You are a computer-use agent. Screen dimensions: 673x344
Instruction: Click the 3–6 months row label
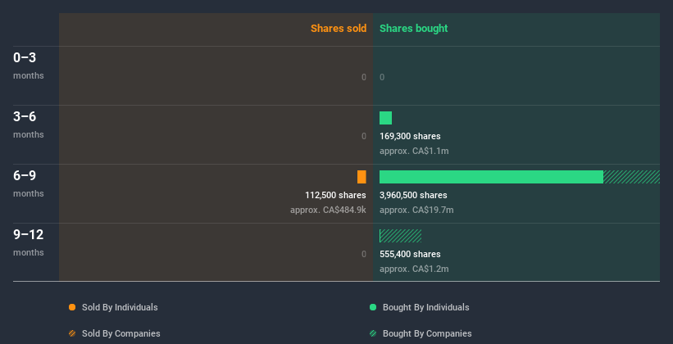coord(29,124)
